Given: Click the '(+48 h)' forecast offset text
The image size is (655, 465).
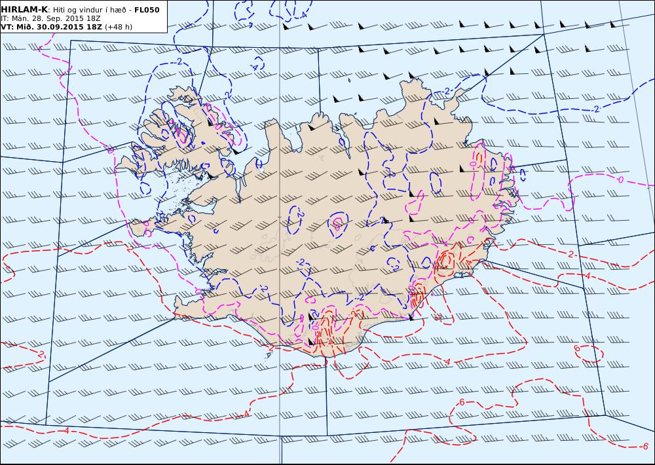Looking at the screenshot, I should coord(118,27).
